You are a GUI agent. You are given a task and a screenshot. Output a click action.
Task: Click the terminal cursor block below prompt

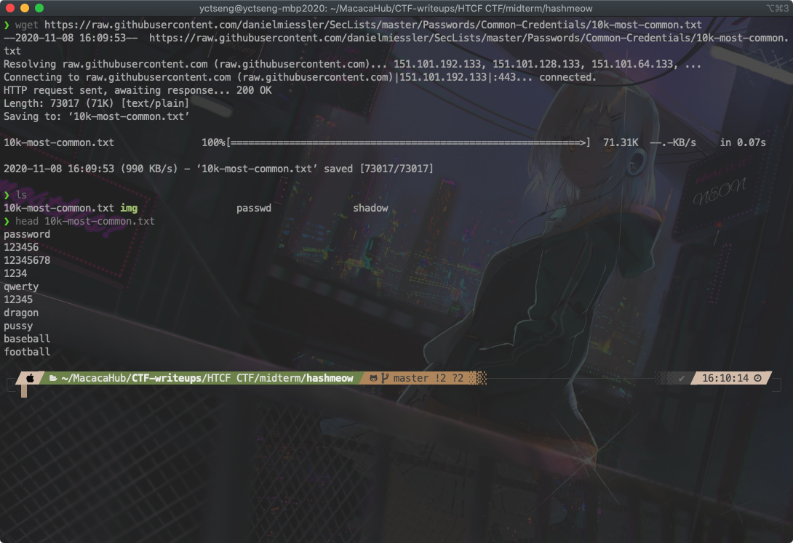[x=24, y=391]
